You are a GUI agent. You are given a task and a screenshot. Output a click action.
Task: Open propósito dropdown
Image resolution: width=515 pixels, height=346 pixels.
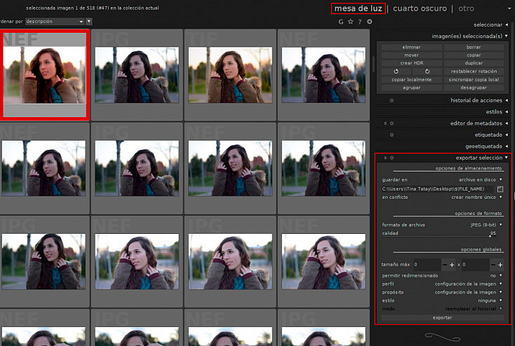point(442,292)
